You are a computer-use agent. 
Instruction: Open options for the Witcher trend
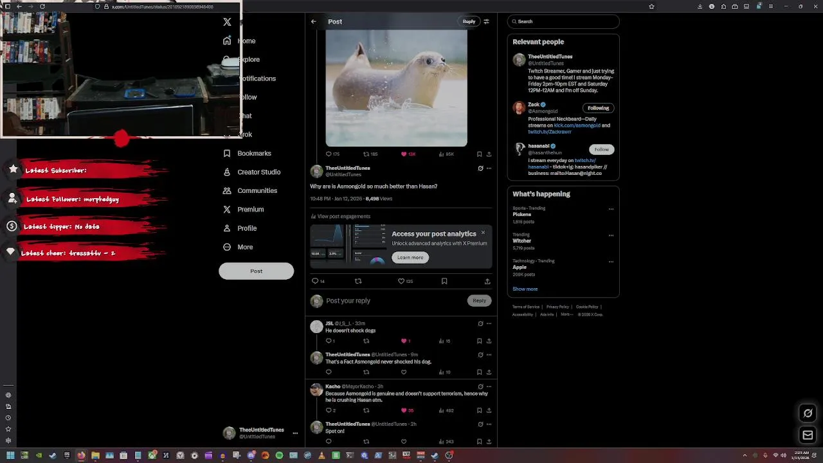pos(611,235)
